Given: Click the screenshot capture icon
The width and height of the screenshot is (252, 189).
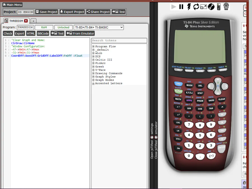Looking at the screenshot, I should 204,7.
